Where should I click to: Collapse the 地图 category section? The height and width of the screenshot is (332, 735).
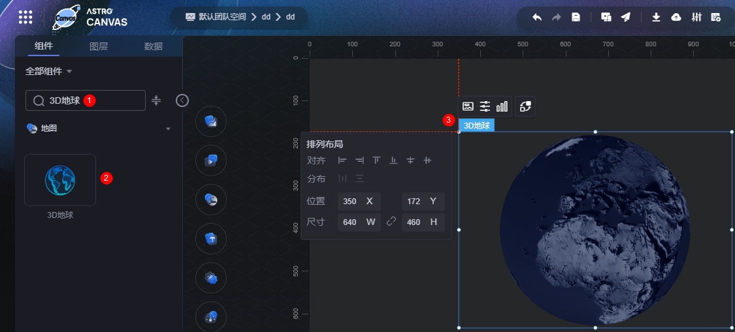point(168,128)
